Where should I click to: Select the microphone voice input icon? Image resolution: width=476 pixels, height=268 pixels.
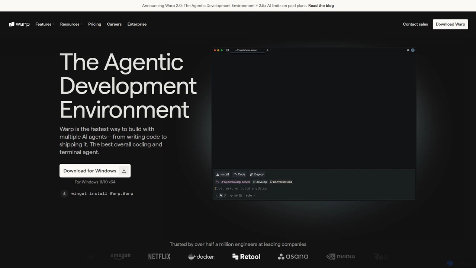pyautogui.click(x=231, y=195)
